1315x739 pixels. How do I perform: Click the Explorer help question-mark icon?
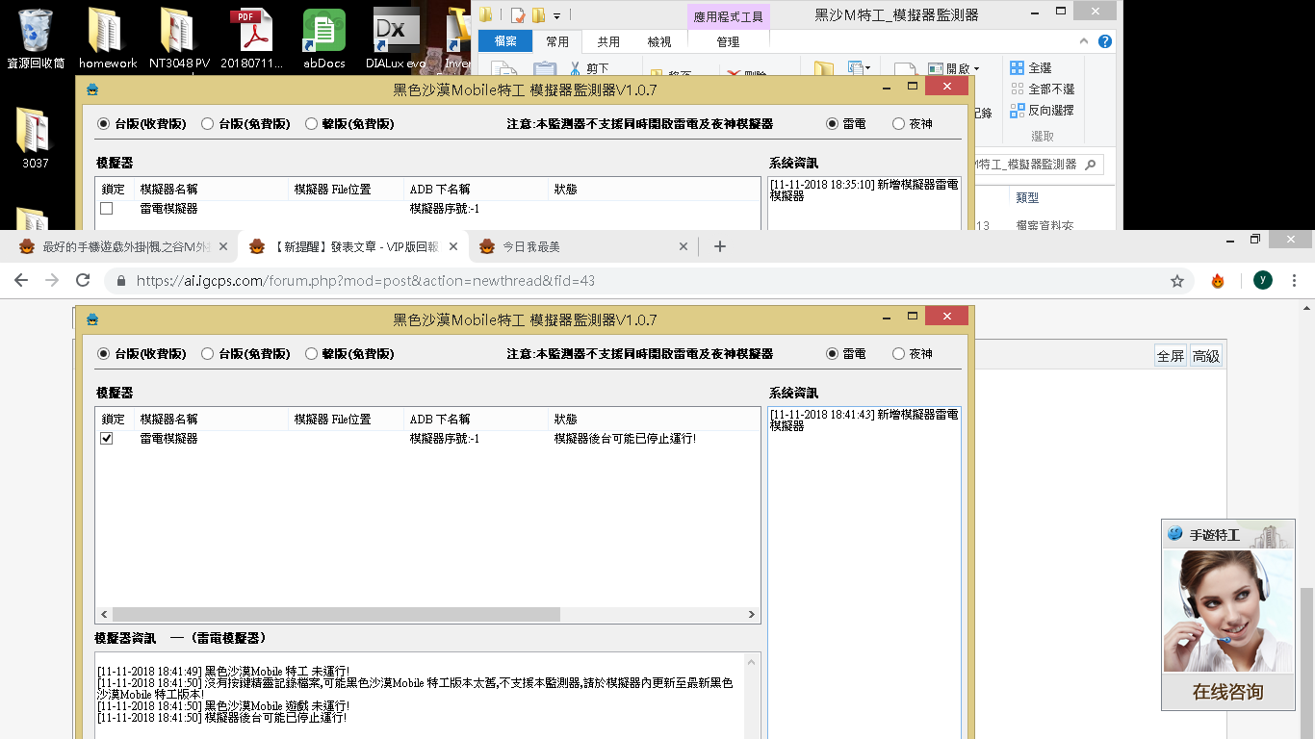(1105, 41)
